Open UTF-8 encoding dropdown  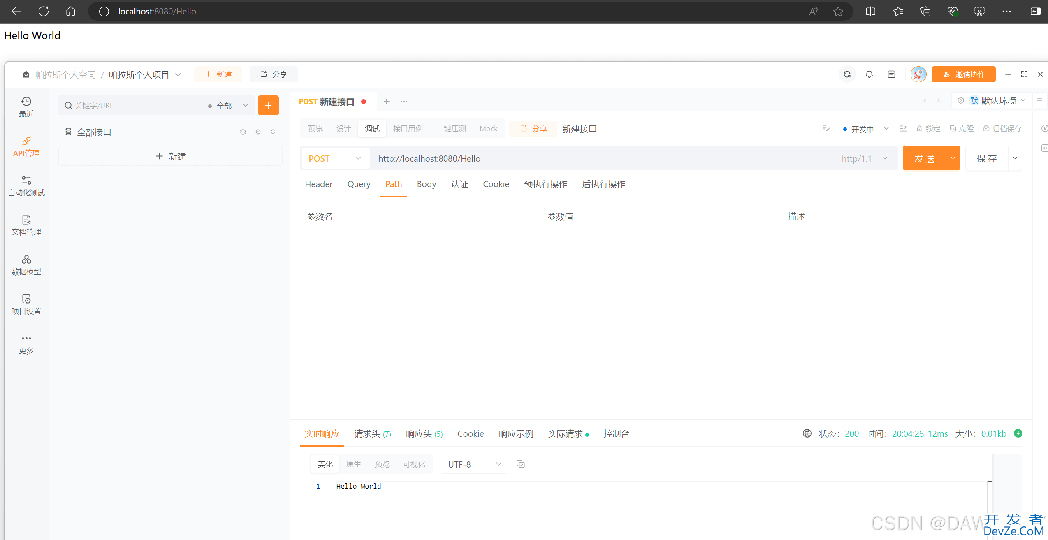[474, 464]
